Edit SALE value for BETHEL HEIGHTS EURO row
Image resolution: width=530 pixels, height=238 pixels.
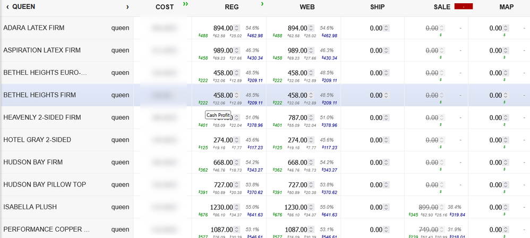[432, 73]
